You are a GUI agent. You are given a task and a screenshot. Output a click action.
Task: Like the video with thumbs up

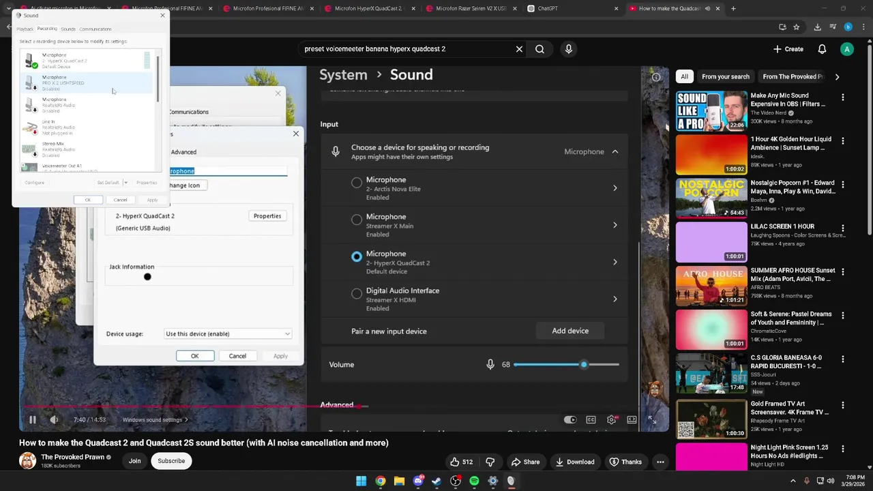461,462
